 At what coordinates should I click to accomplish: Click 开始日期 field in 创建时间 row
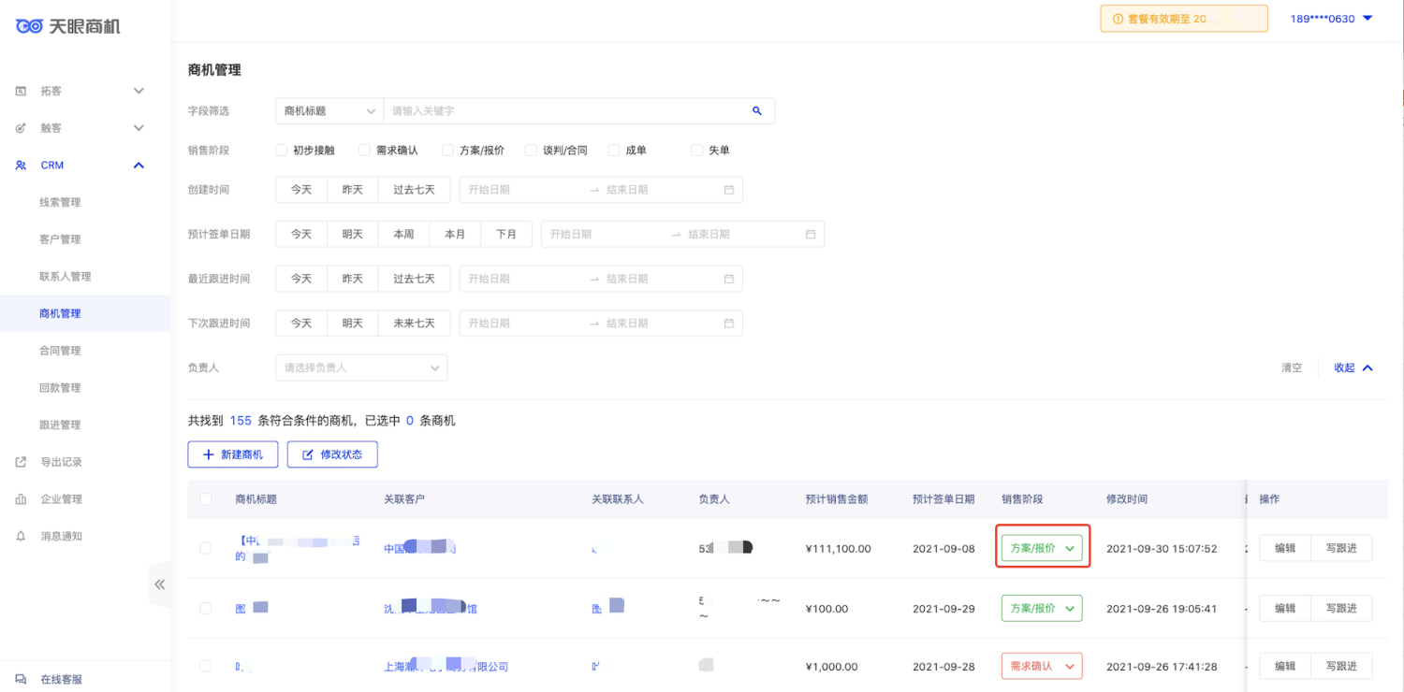coord(524,190)
